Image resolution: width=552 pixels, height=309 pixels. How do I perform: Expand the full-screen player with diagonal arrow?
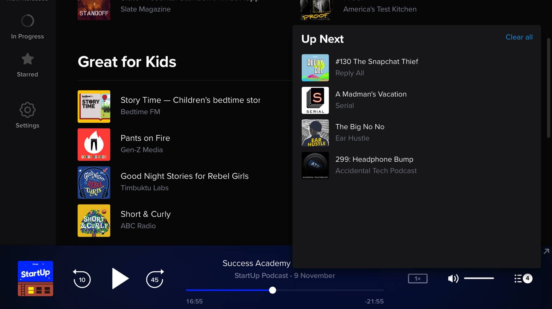546,251
